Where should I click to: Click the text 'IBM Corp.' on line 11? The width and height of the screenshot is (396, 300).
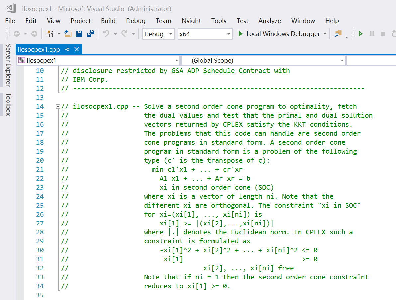click(90, 79)
